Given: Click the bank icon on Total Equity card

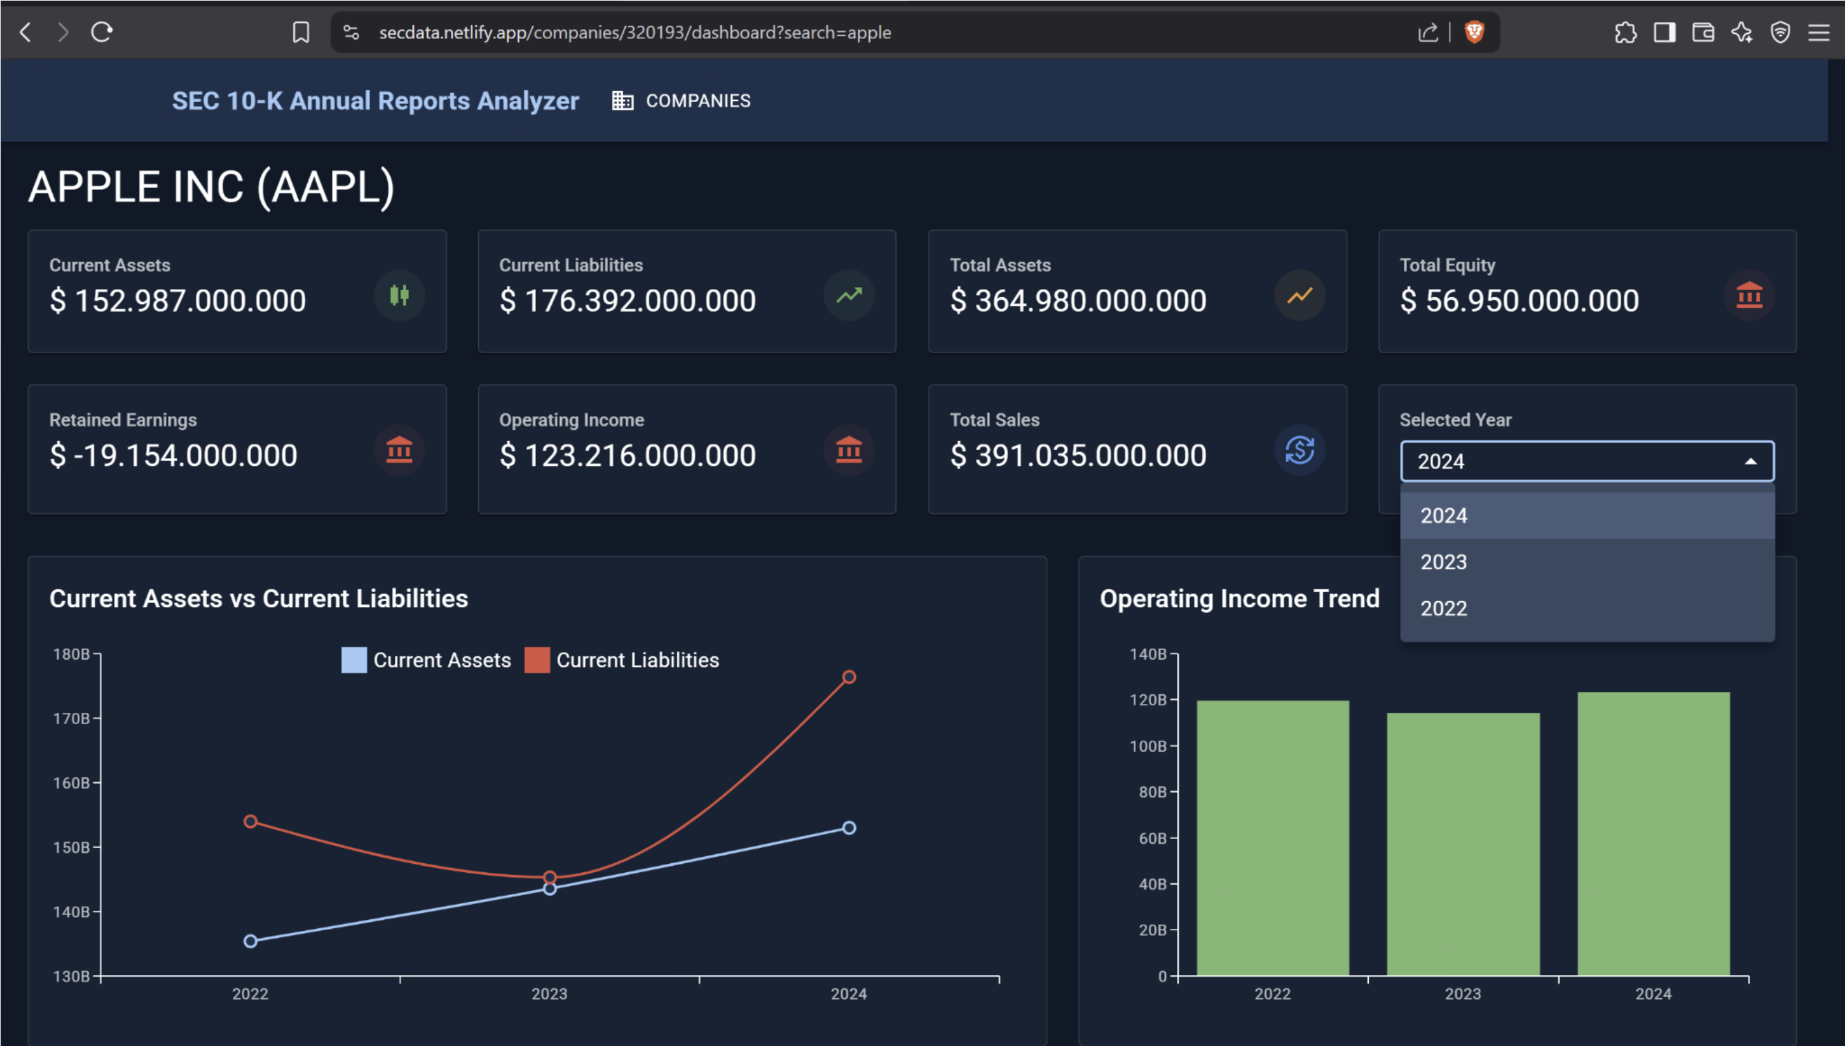Looking at the screenshot, I should tap(1749, 295).
